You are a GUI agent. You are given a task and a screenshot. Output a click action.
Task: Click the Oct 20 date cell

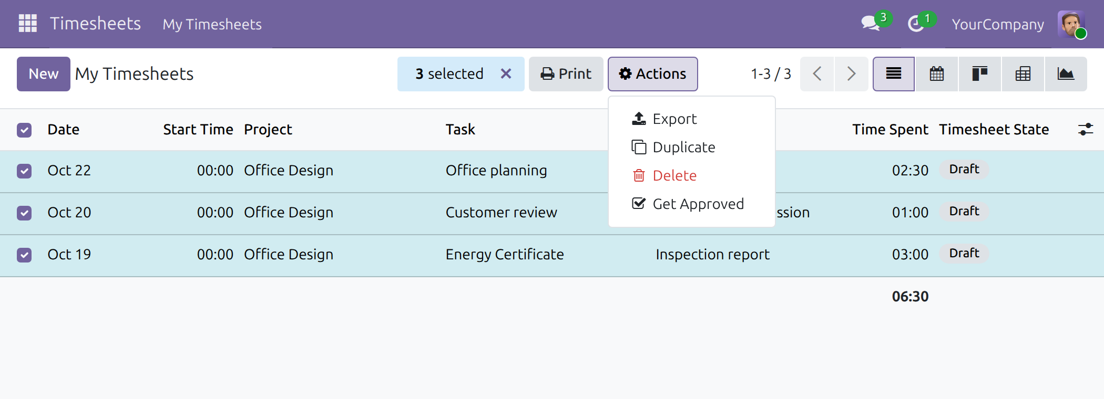tap(69, 213)
